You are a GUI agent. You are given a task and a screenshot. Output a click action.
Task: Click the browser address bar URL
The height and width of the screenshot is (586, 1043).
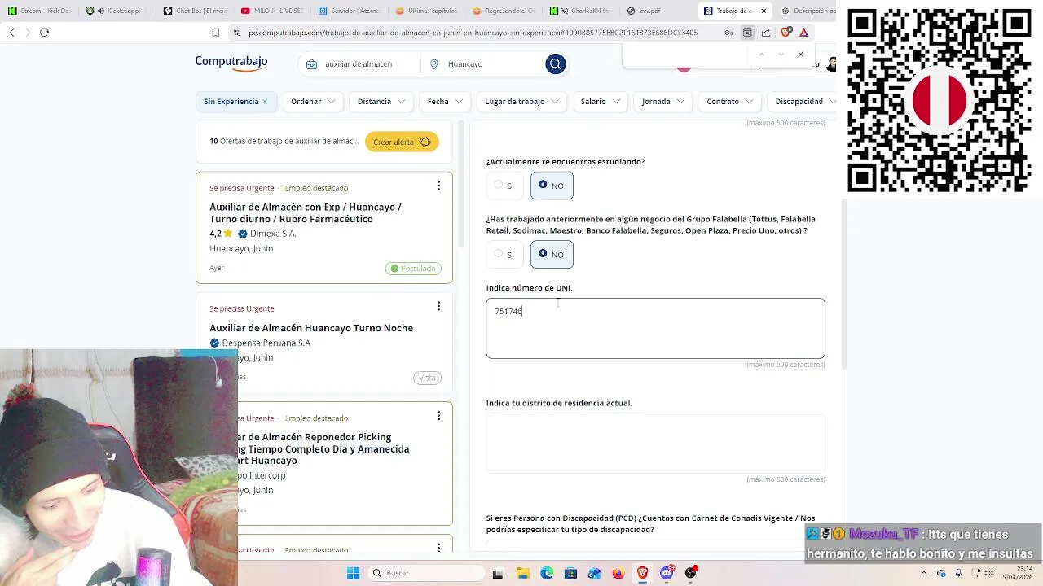[473, 33]
